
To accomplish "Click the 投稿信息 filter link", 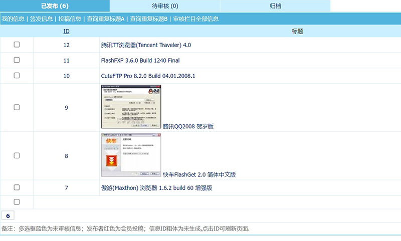I will pos(70,19).
